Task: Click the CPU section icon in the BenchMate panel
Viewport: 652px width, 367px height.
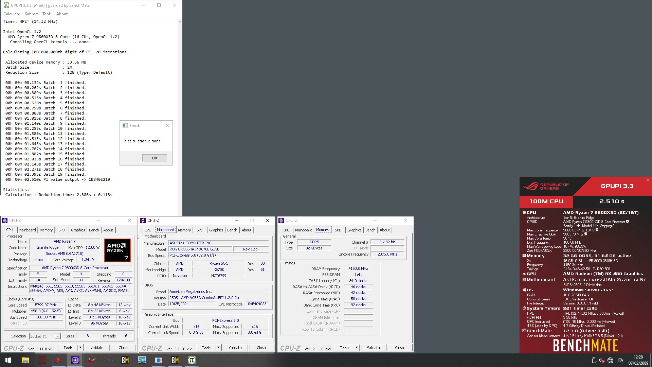Action: (524, 212)
